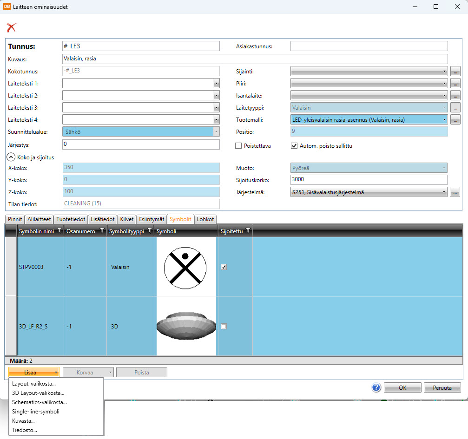This screenshot has width=468, height=439.
Task: Switch to the Tuotetiedot tab
Action: click(x=71, y=219)
